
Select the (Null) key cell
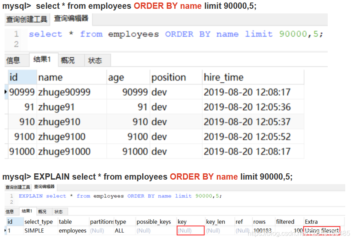[x=191, y=231]
